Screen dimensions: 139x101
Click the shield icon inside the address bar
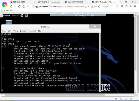pos(33,6)
